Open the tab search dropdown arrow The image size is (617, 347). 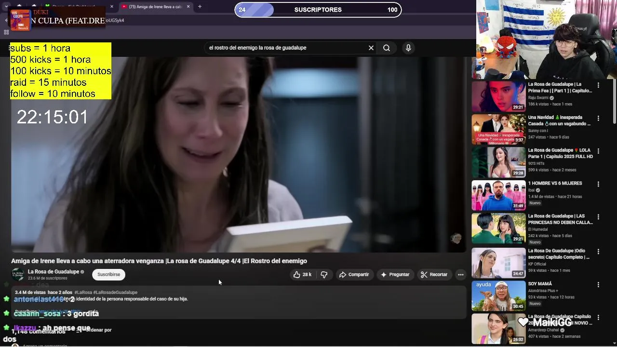point(6,7)
